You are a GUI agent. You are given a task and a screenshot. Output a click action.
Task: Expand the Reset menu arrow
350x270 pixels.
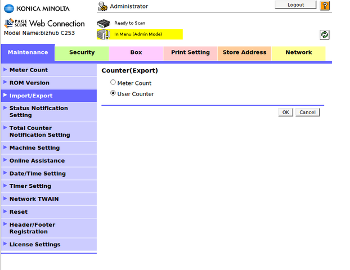[x=5, y=211]
